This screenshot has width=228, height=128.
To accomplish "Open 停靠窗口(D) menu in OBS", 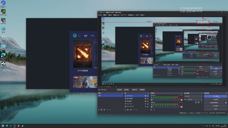I will pos(116,15).
